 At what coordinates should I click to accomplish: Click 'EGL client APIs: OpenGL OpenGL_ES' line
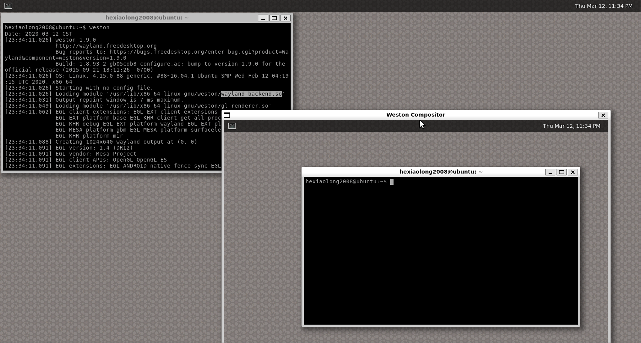tap(86, 160)
